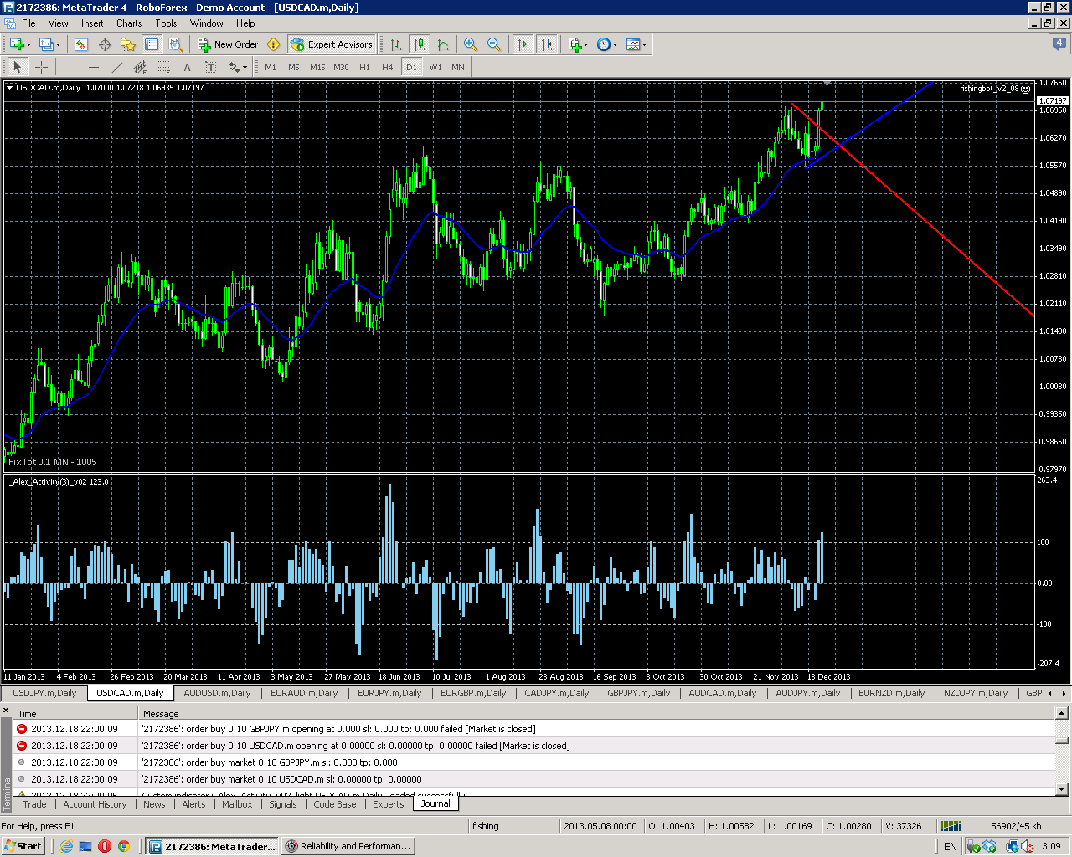Click the USDCAD.m,Daily chart title dropdown arrow
Image resolution: width=1072 pixels, height=857 pixels.
click(x=9, y=87)
